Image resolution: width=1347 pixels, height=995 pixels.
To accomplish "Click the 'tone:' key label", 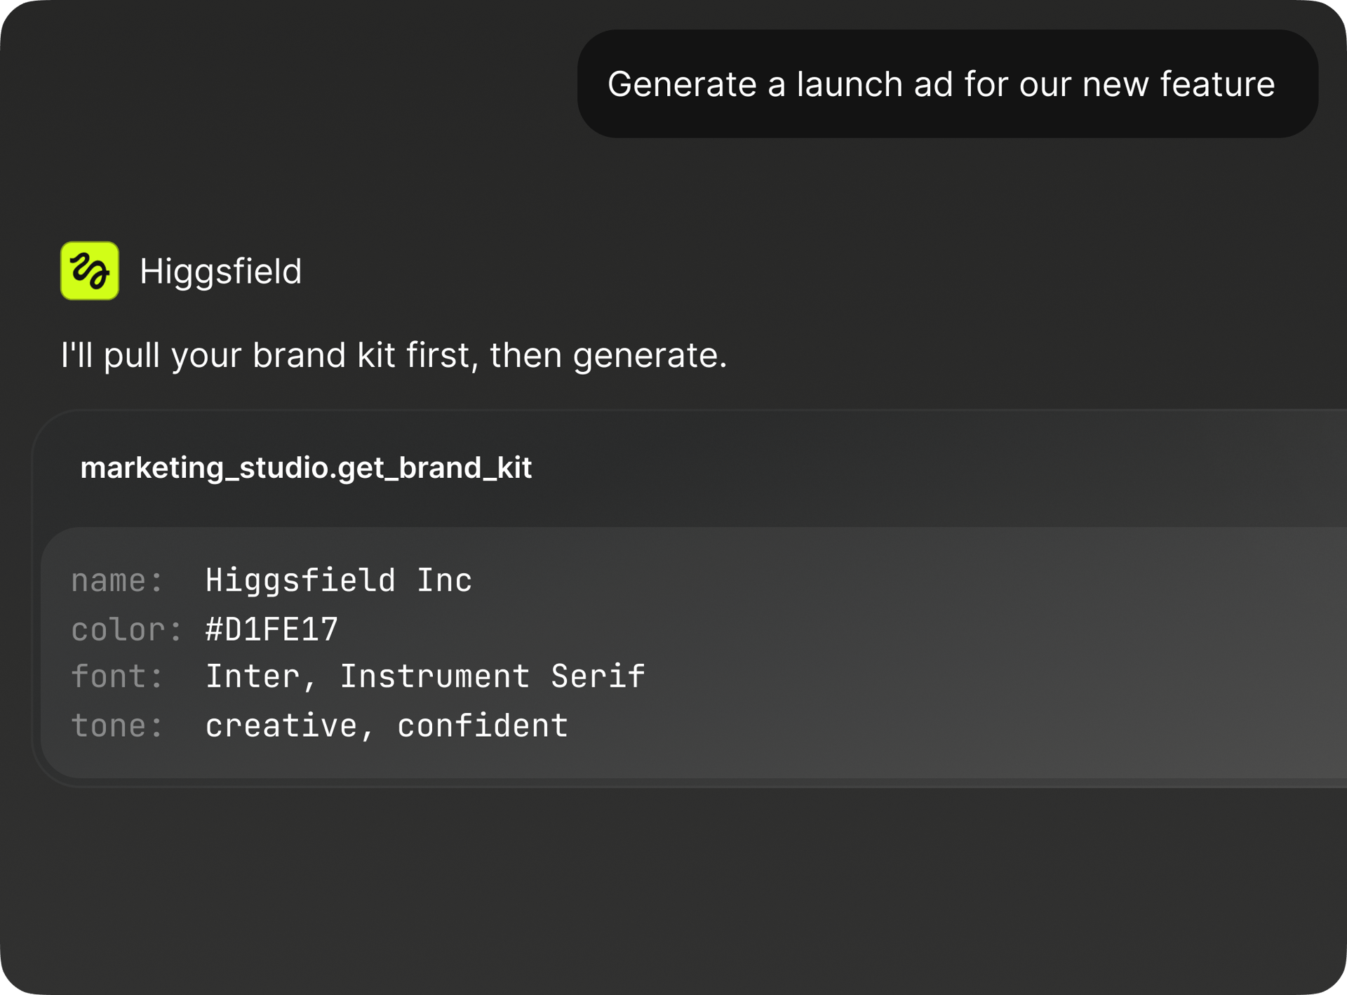I will (117, 726).
